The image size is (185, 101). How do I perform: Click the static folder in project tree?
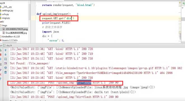2,22
